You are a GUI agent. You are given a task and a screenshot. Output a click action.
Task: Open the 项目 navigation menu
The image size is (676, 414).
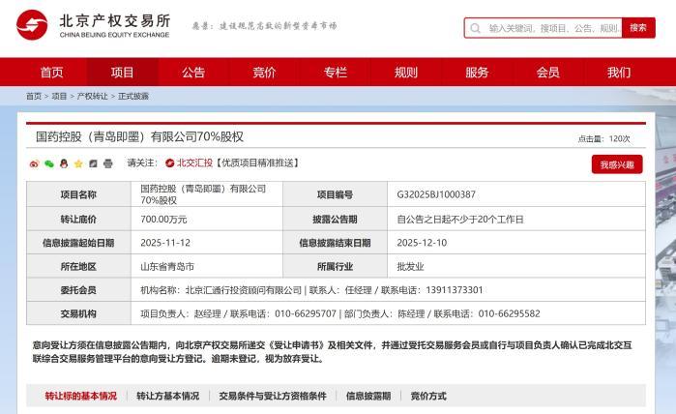pyautogui.click(x=123, y=73)
